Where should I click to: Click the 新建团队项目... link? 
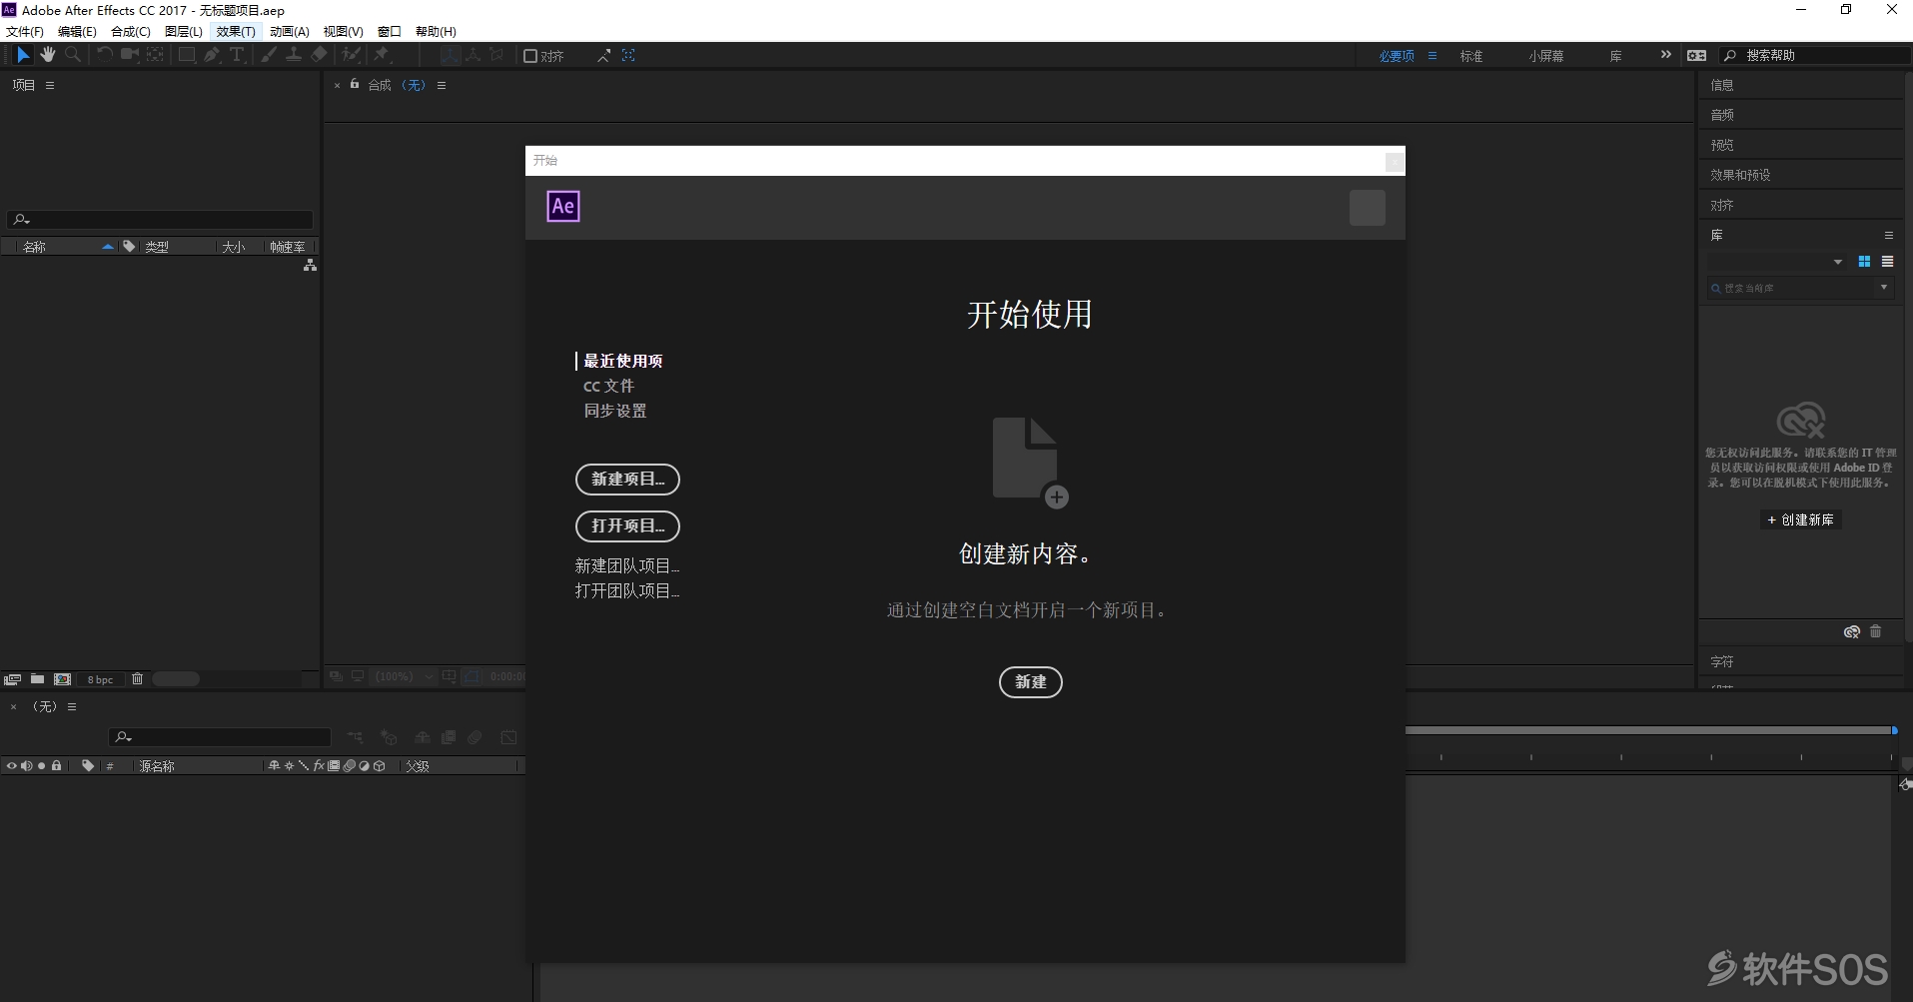627,565
